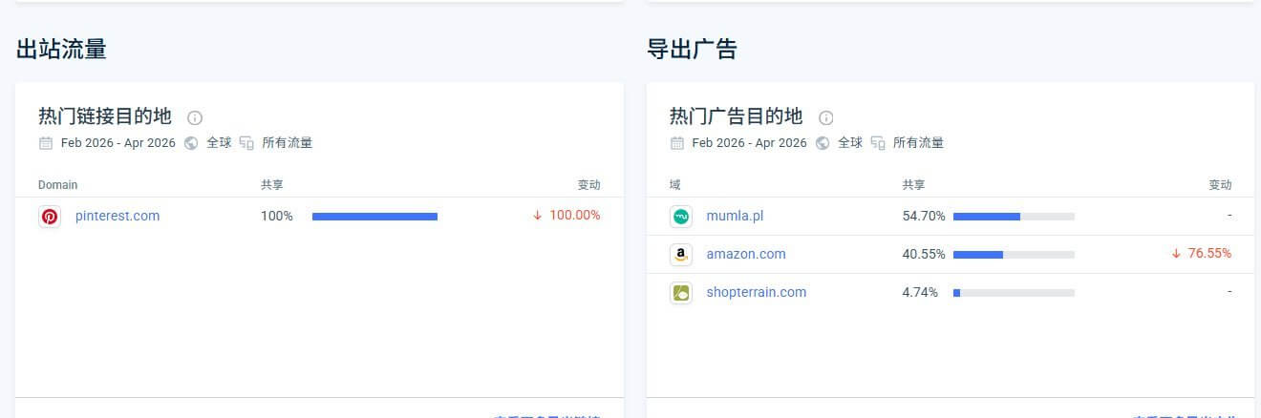Click the info icon beside 热门广告目的地
This screenshot has width=1261, height=418.
(x=826, y=117)
